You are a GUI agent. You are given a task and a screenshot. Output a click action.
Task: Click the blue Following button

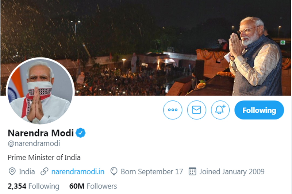point(259,110)
